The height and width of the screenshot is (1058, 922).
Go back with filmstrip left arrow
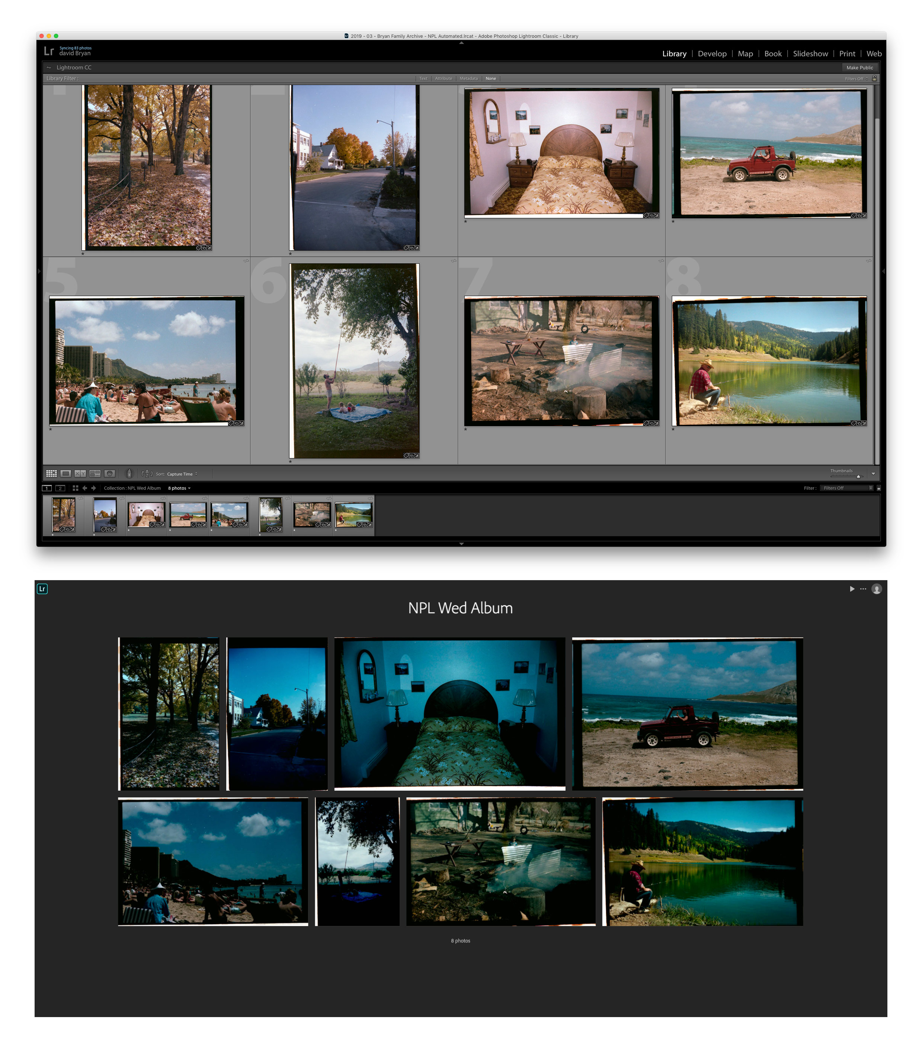pyautogui.click(x=85, y=488)
